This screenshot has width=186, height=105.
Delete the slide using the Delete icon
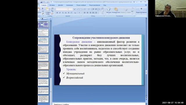(x=52, y=14)
